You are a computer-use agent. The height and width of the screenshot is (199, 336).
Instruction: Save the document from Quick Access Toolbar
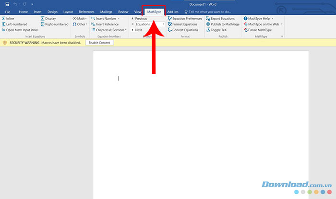(x=7, y=4)
